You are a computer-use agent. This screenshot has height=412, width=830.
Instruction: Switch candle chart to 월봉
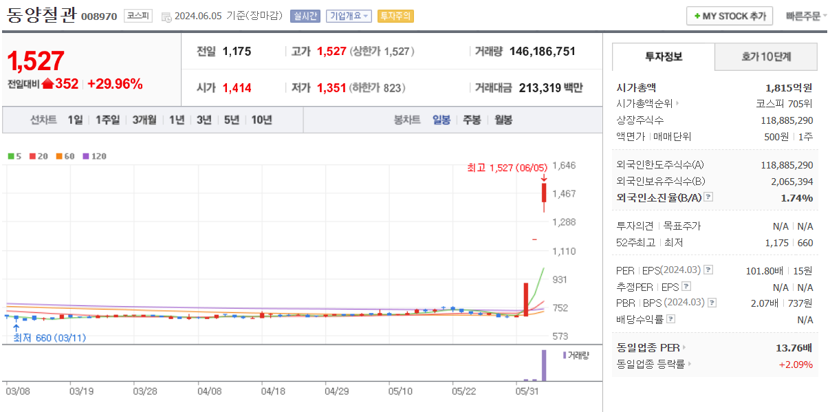[x=503, y=120]
